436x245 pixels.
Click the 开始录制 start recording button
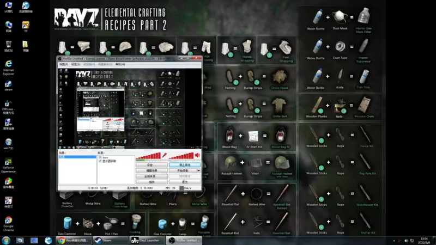(x=183, y=170)
